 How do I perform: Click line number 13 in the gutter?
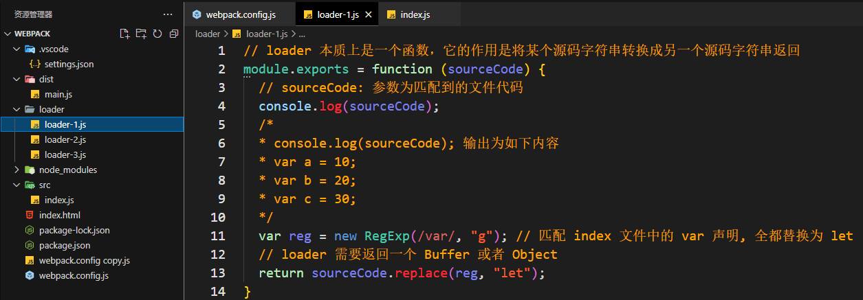point(218,273)
